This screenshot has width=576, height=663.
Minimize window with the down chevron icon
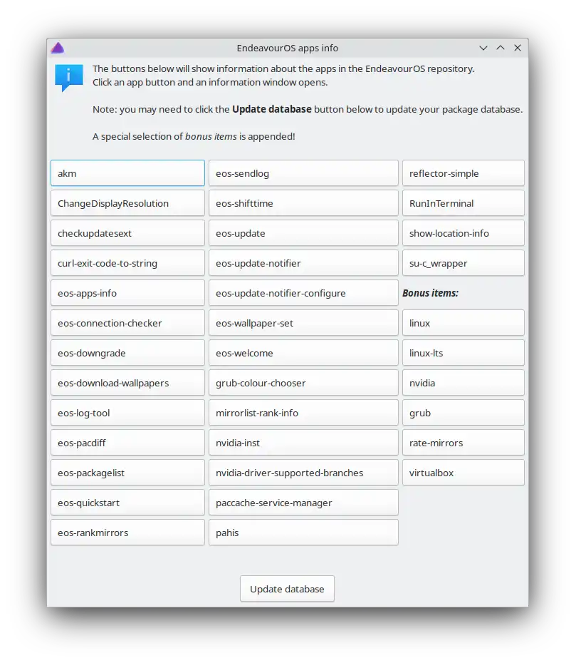483,48
